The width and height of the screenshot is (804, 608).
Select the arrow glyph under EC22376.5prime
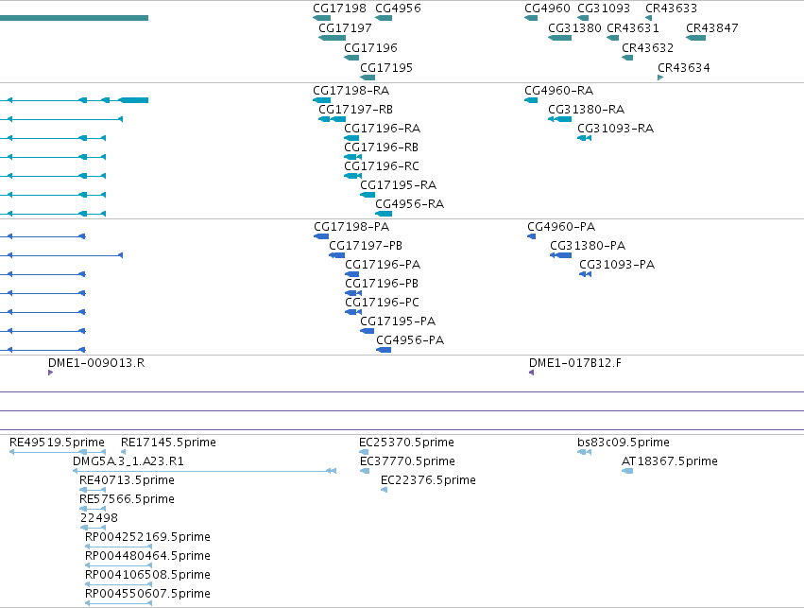point(385,490)
